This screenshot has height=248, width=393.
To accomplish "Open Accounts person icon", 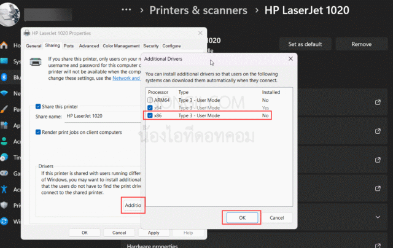I will 4,141.
